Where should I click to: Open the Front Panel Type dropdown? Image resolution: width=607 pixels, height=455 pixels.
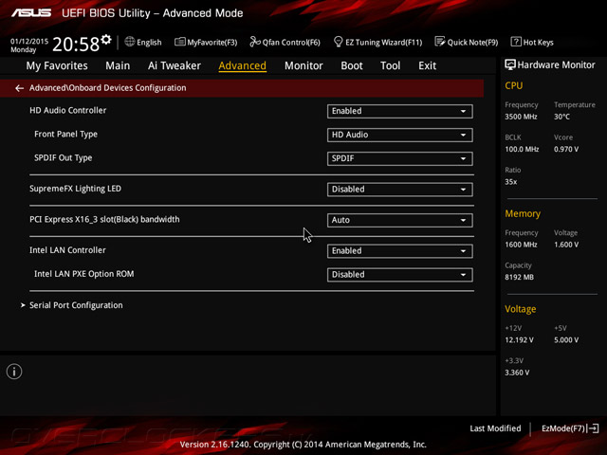coord(399,135)
